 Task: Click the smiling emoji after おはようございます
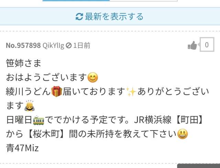click(92, 77)
